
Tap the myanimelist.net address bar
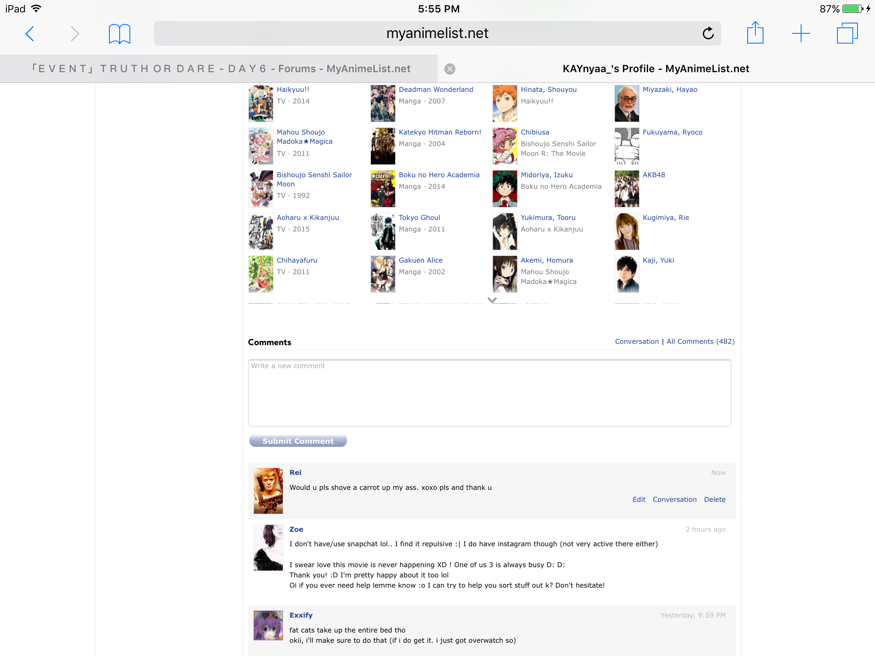coord(437,33)
